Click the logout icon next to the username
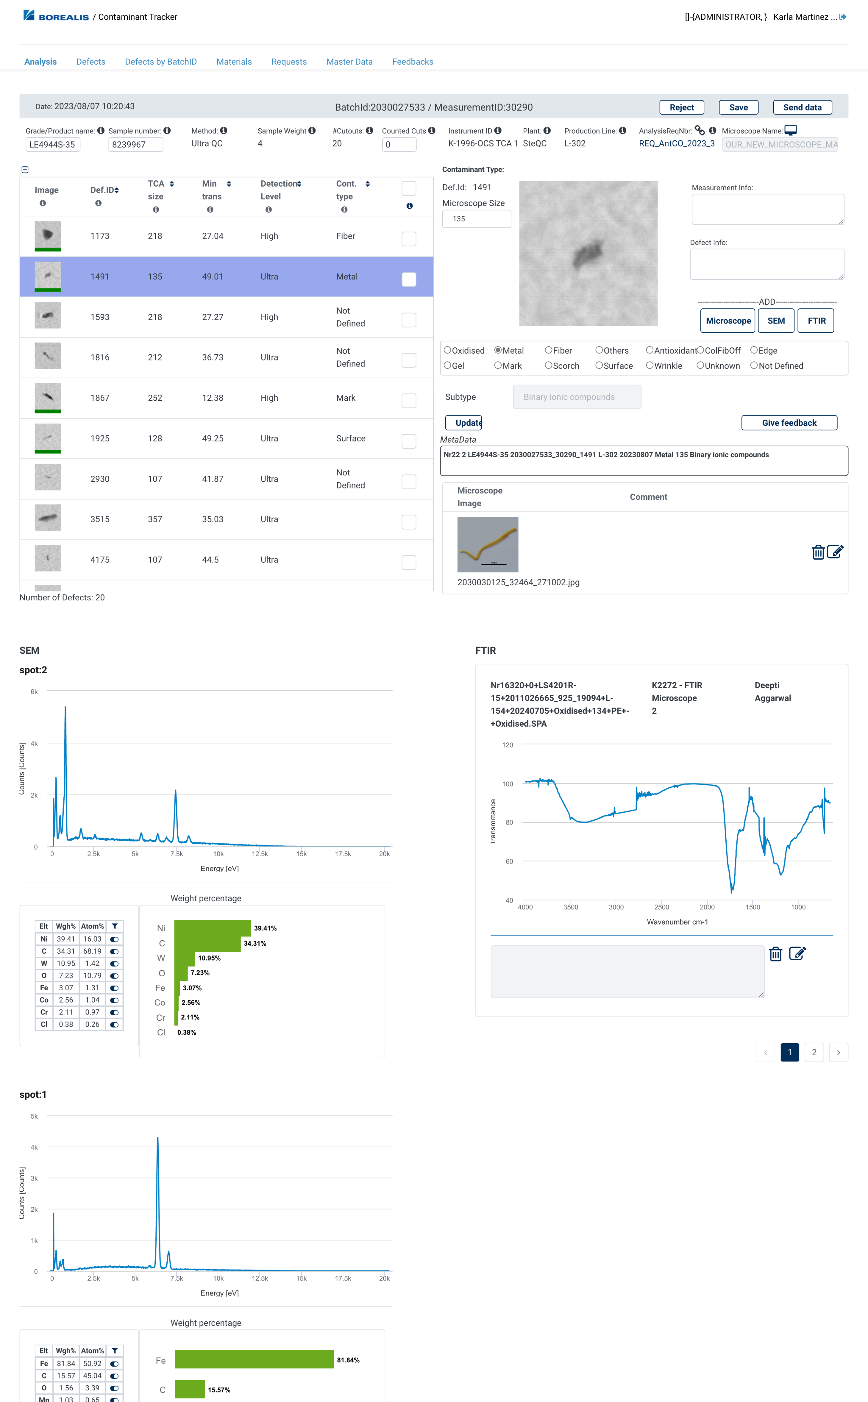868x1402 pixels. coord(842,17)
